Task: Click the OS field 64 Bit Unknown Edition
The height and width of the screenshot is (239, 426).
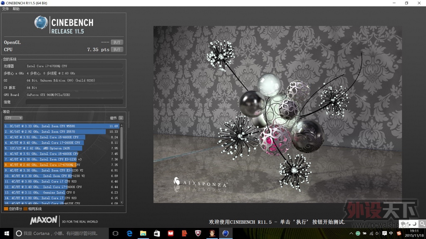Action: coord(74,80)
